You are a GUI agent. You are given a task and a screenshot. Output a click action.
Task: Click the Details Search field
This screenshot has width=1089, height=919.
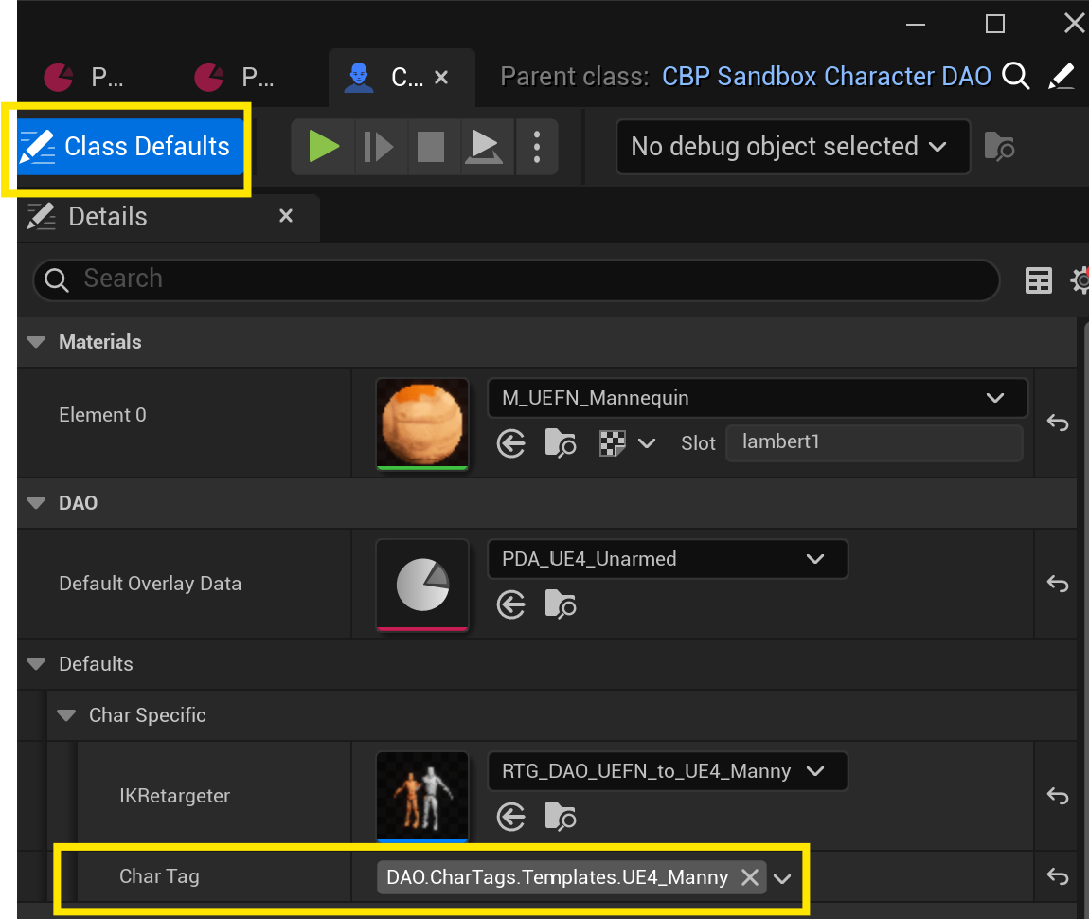[516, 279]
